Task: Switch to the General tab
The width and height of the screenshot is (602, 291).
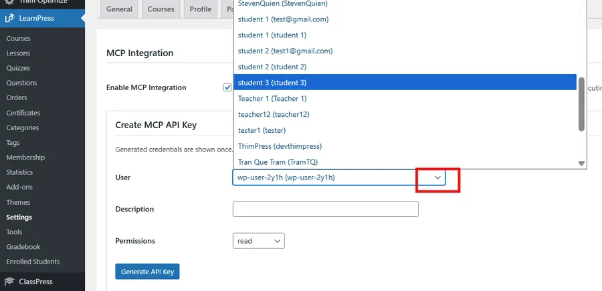Action: (x=119, y=9)
